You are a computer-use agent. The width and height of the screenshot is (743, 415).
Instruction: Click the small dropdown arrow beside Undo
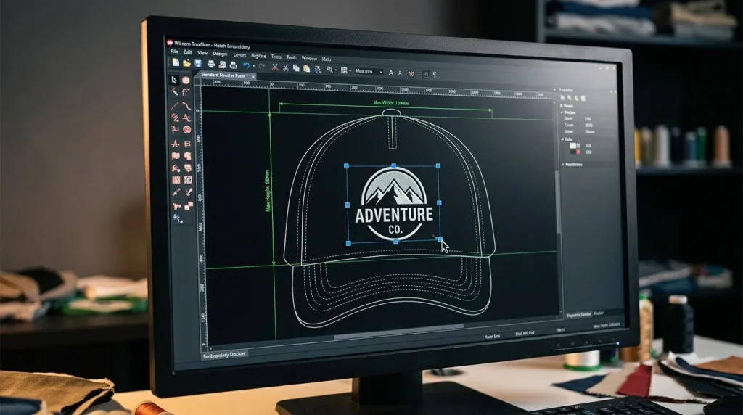tap(253, 66)
